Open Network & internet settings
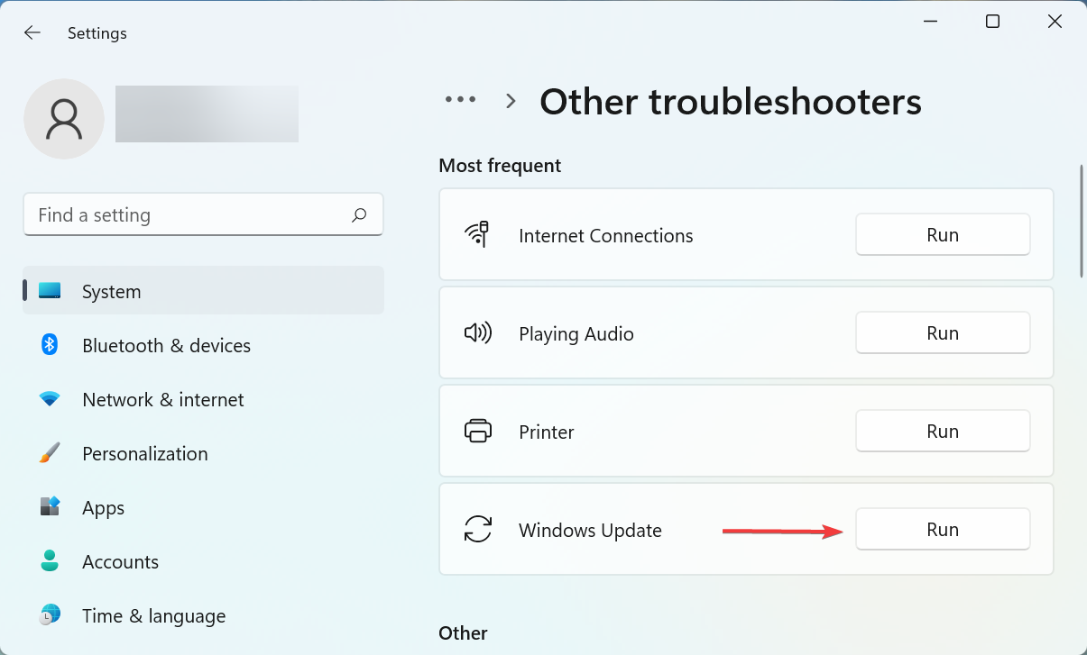Image resolution: width=1087 pixels, height=655 pixels. pyautogui.click(x=162, y=399)
